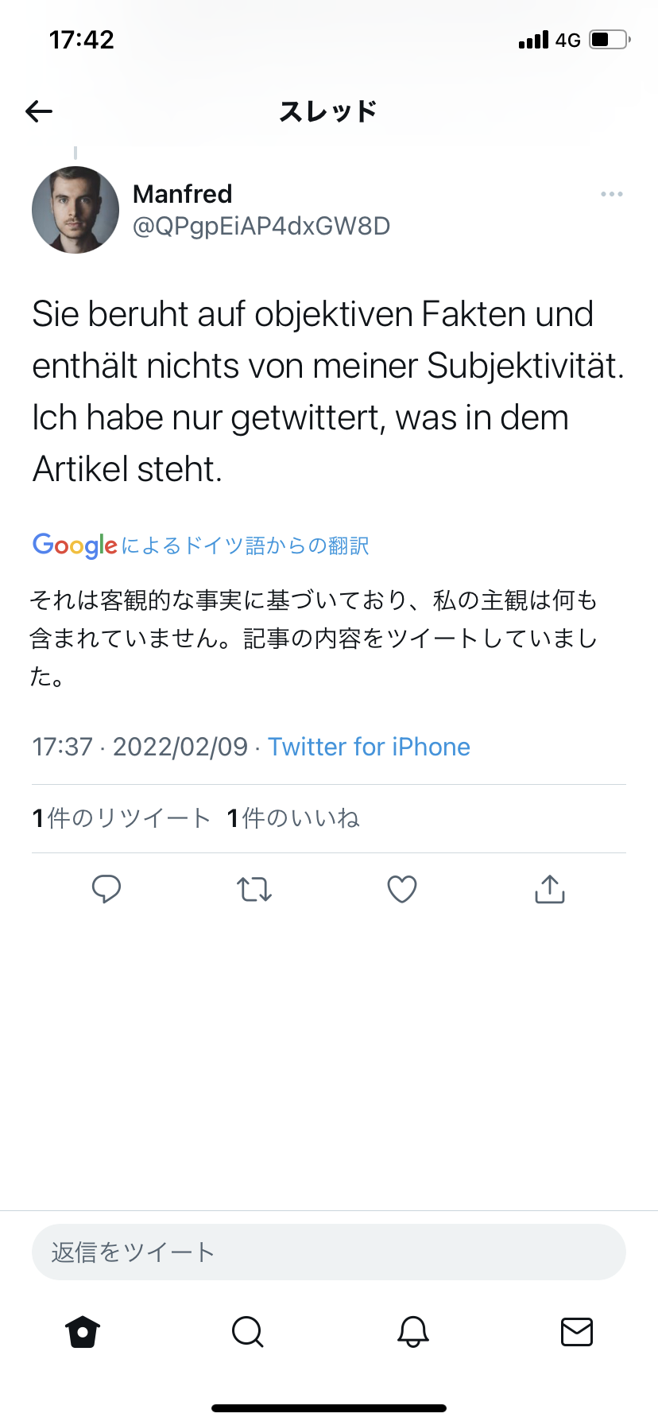Tap the @QPgpEiAP4dxGW8D handle
Screen dimensions: 658x1425
click(261, 227)
